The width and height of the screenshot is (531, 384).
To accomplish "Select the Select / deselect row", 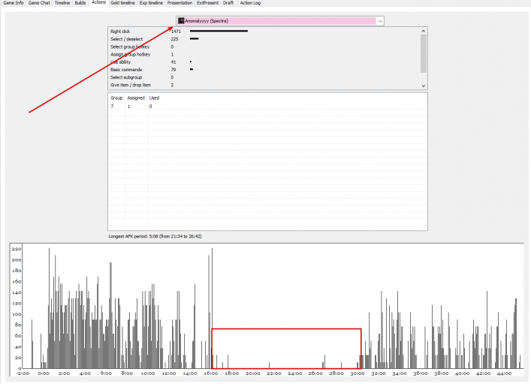I will pos(264,39).
